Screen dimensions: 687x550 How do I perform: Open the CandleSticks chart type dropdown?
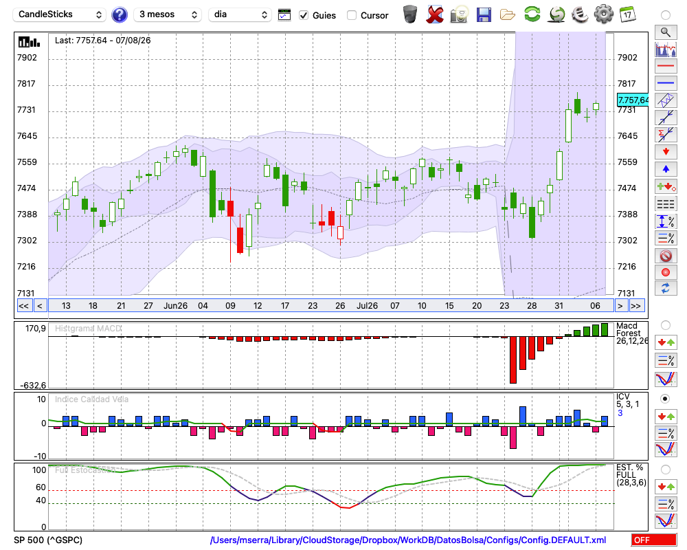pos(60,14)
